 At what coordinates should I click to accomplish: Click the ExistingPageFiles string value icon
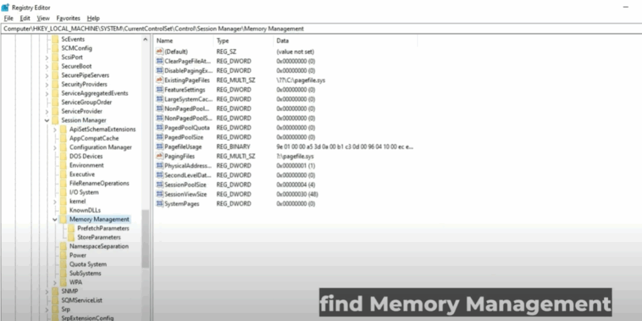click(160, 80)
